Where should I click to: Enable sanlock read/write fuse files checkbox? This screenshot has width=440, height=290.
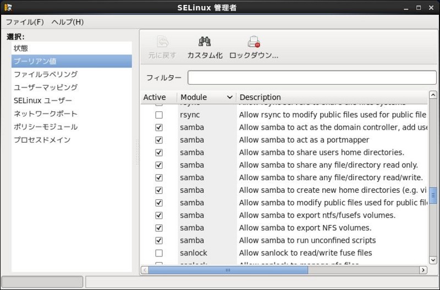coord(159,253)
